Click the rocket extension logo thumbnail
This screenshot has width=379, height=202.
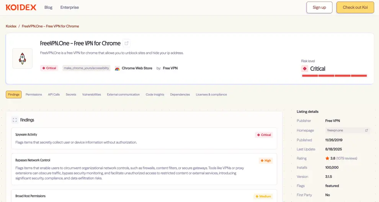click(x=22, y=58)
